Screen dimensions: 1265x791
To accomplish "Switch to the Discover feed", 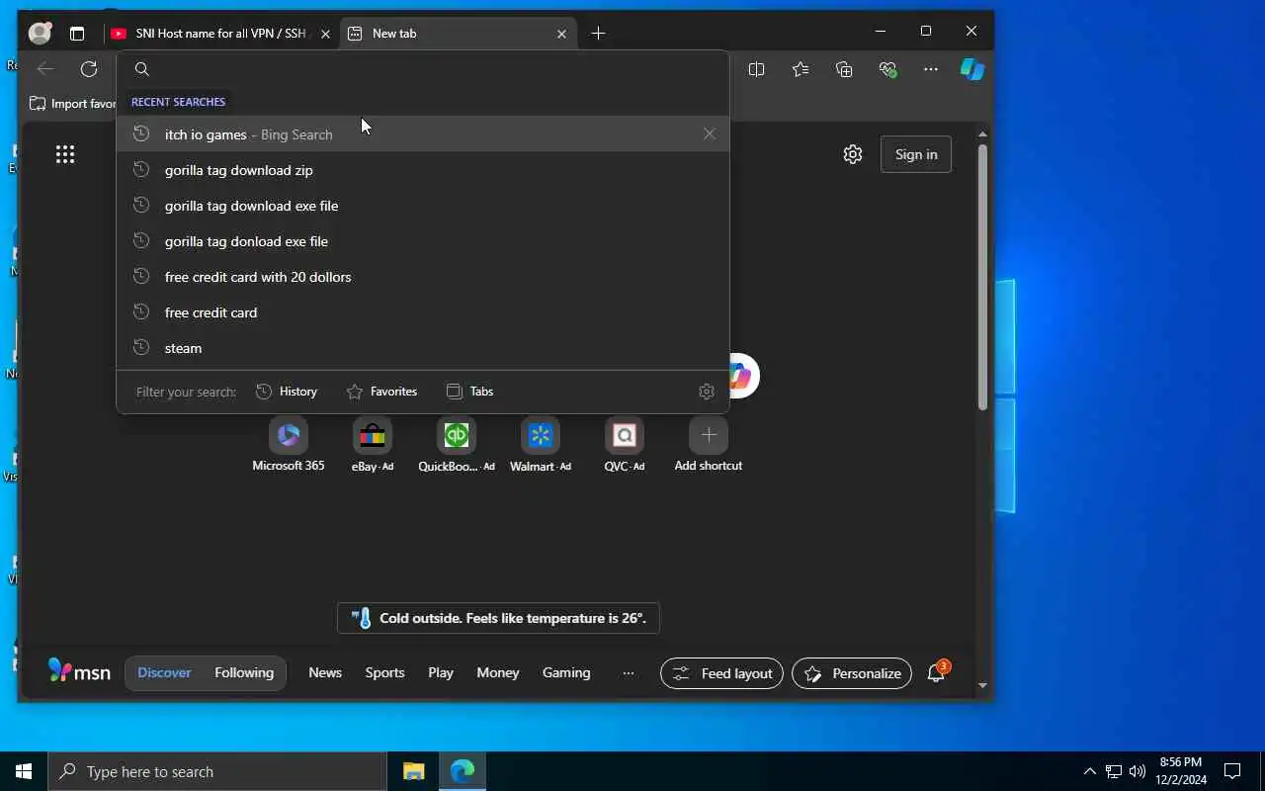I will (164, 673).
